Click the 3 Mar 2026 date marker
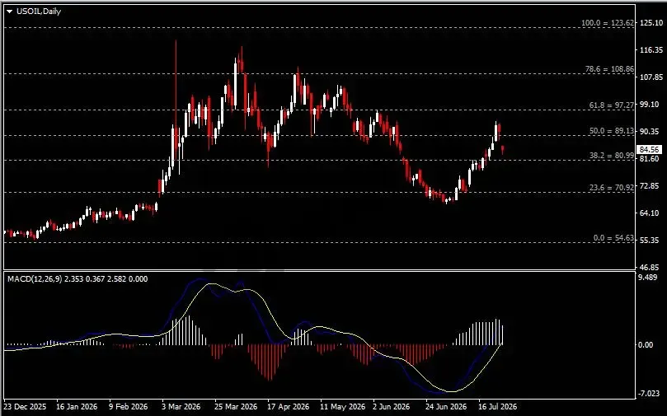 click(x=181, y=407)
